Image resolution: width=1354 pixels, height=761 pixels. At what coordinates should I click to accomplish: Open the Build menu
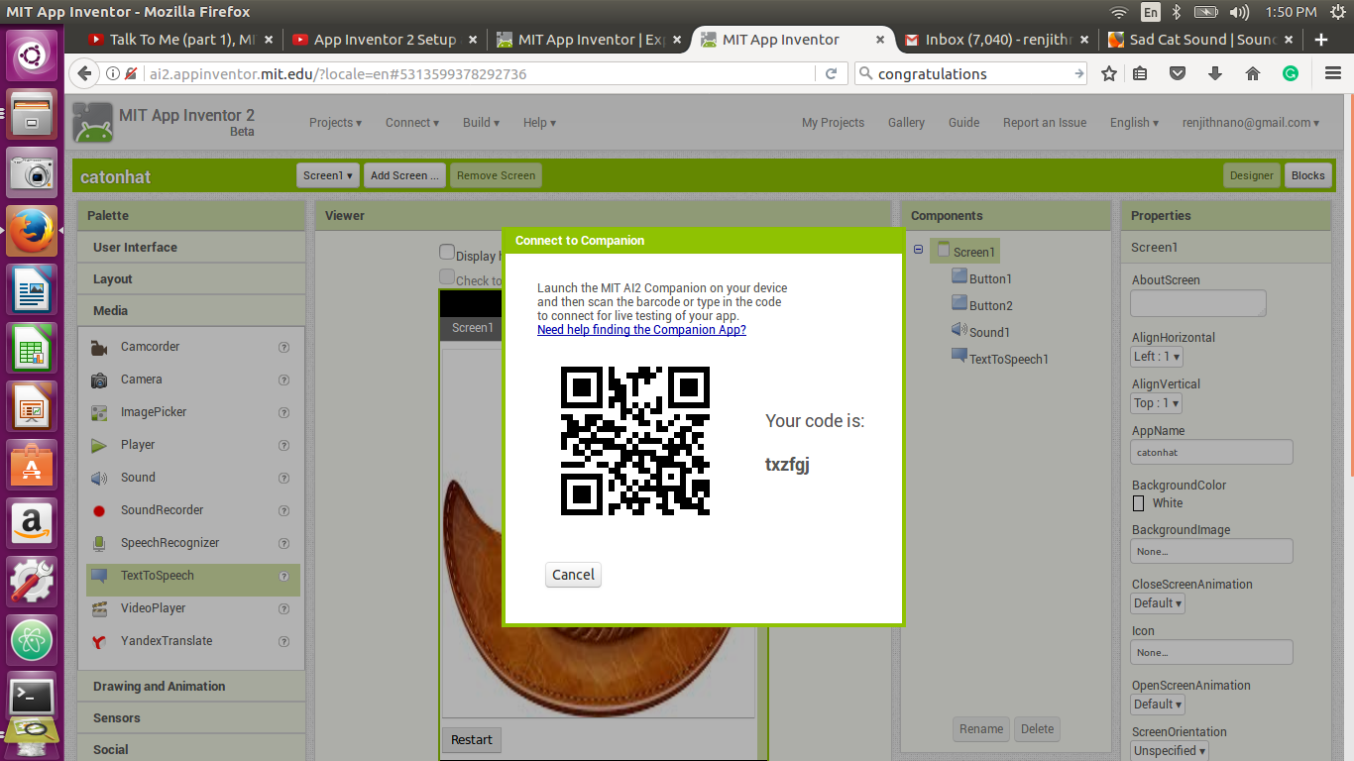[x=481, y=123]
